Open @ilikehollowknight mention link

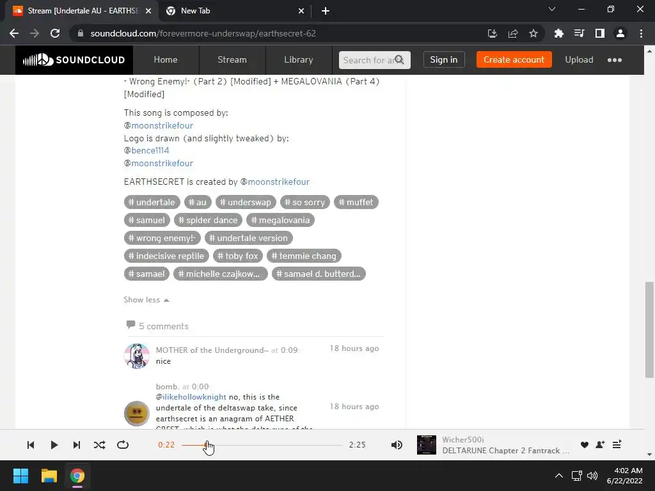click(x=194, y=396)
